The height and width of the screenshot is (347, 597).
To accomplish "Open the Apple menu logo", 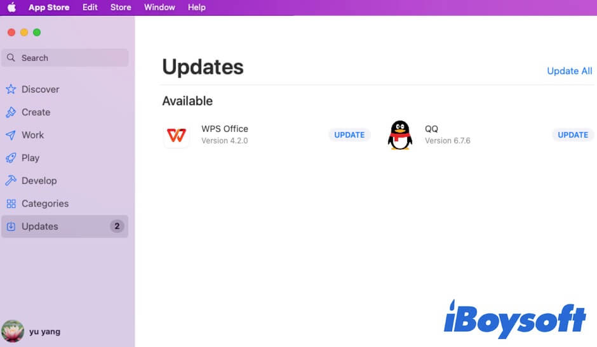I will (12, 7).
